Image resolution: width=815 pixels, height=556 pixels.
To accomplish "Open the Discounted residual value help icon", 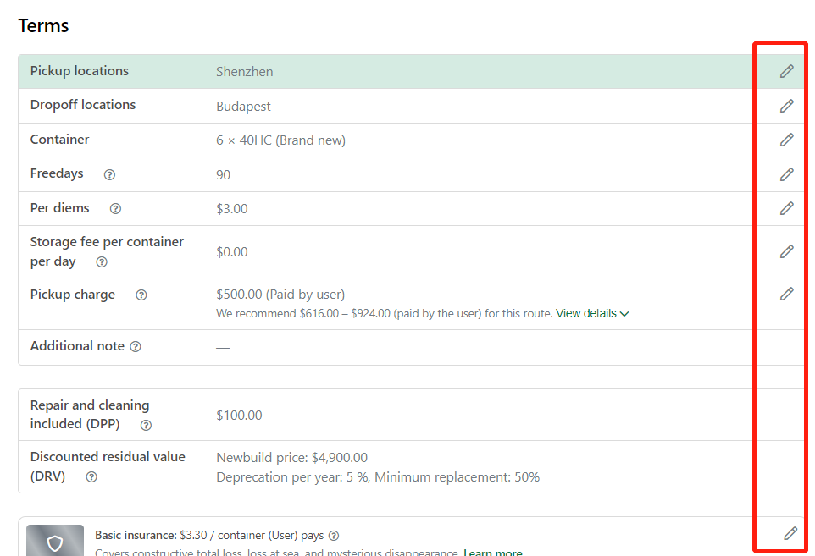I will 91,476.
